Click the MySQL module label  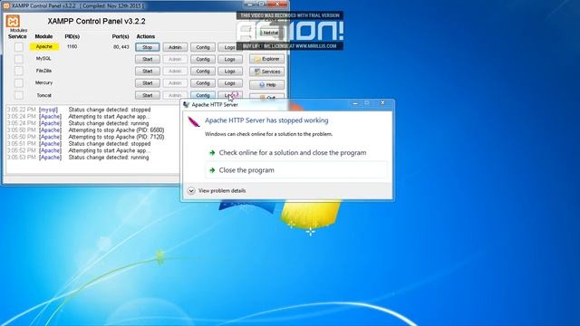click(43, 58)
